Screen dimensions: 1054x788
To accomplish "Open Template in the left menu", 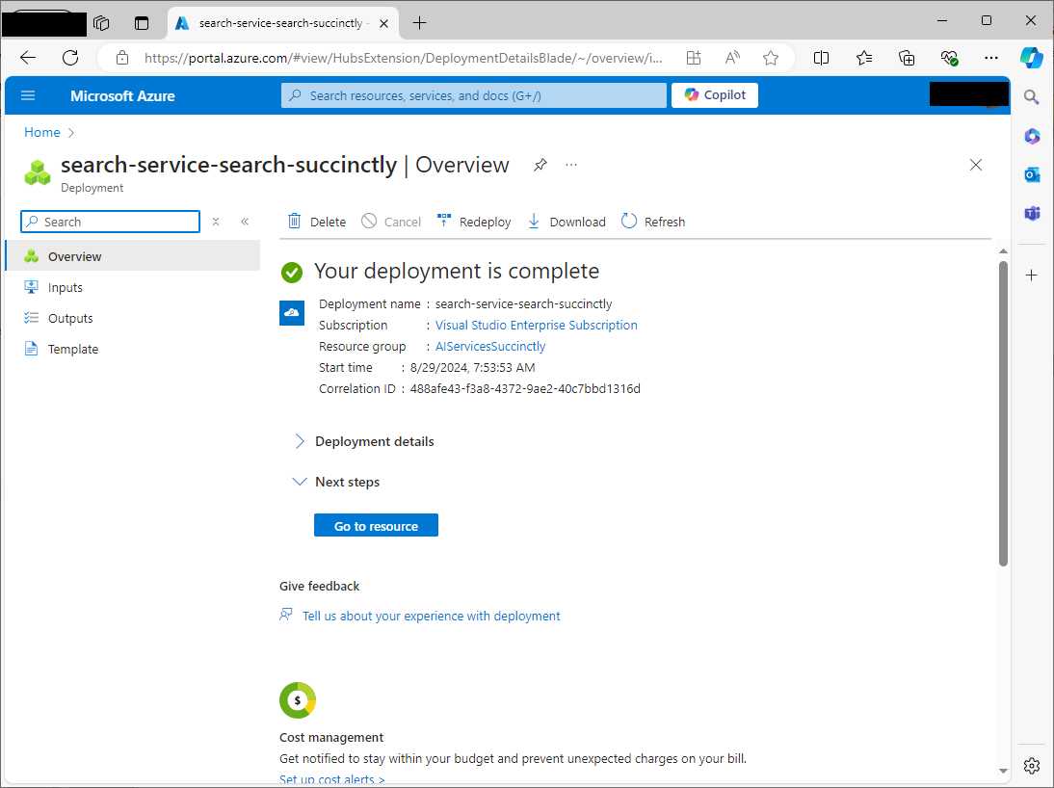I will click(x=132, y=349).
